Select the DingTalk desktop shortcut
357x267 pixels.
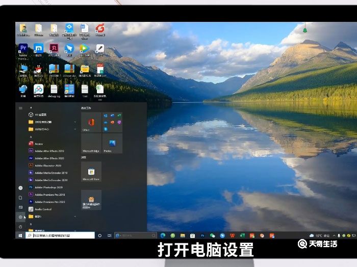tap(69, 50)
